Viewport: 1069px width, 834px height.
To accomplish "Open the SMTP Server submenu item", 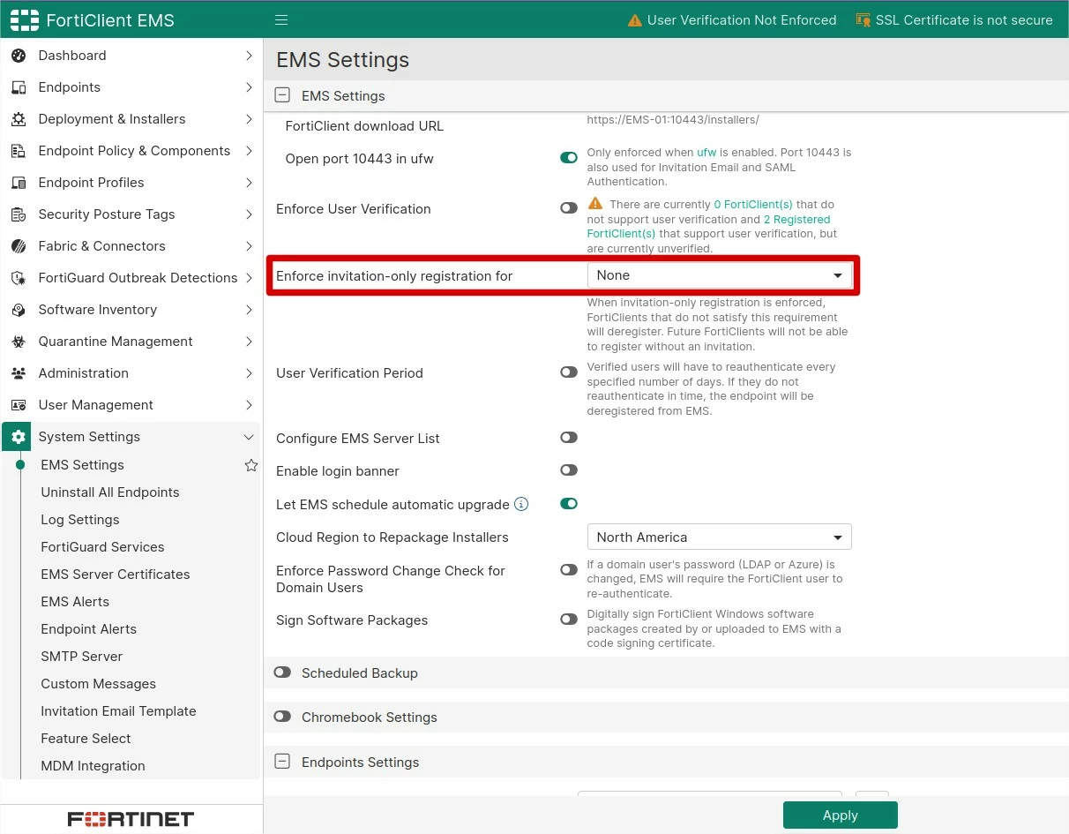I will pyautogui.click(x=82, y=657).
